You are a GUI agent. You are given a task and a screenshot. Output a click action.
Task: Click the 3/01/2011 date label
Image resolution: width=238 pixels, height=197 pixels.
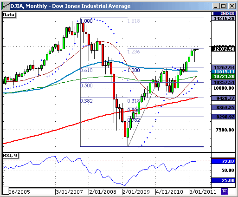click(203, 192)
